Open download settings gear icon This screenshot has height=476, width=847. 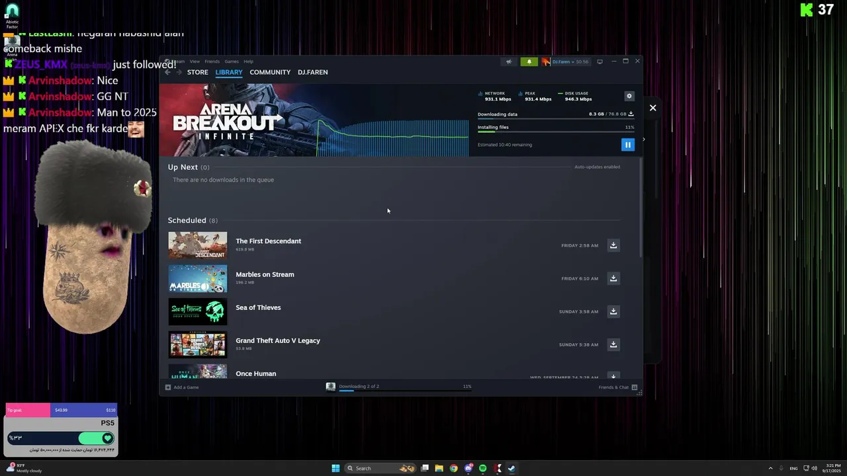[629, 96]
